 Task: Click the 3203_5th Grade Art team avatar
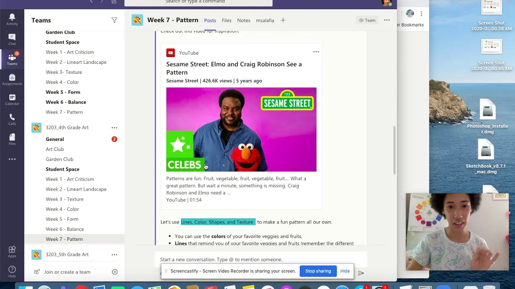(37, 254)
